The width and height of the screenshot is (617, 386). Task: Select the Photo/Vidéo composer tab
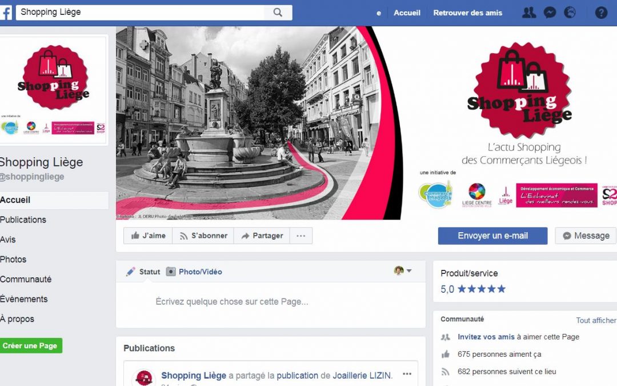click(194, 272)
